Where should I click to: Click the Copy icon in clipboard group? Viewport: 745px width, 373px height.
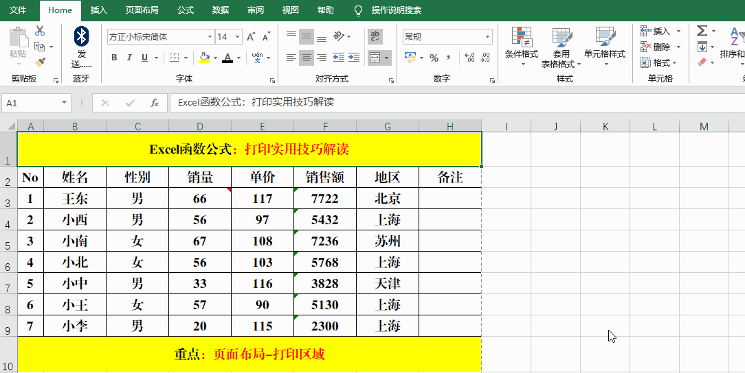[x=40, y=47]
